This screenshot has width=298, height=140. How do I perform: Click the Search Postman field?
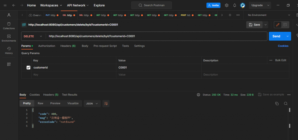(151, 5)
